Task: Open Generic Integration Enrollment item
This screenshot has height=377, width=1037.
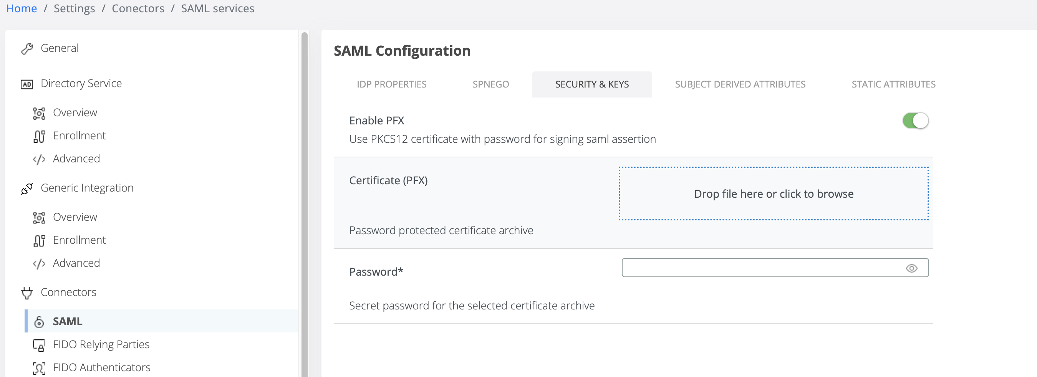Action: pyautogui.click(x=79, y=240)
